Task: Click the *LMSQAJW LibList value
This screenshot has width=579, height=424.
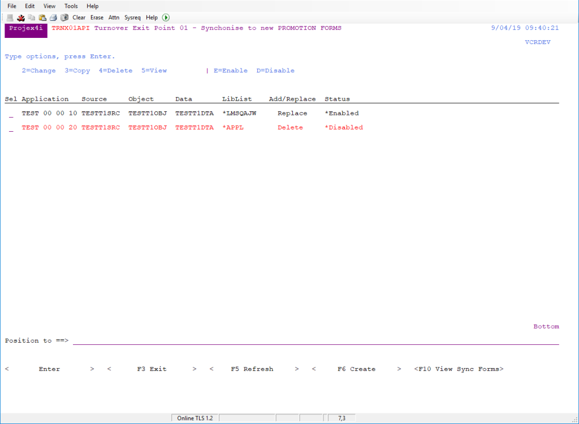Action: (x=239, y=114)
